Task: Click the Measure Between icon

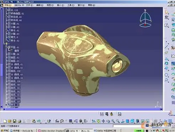Action: 102,114
